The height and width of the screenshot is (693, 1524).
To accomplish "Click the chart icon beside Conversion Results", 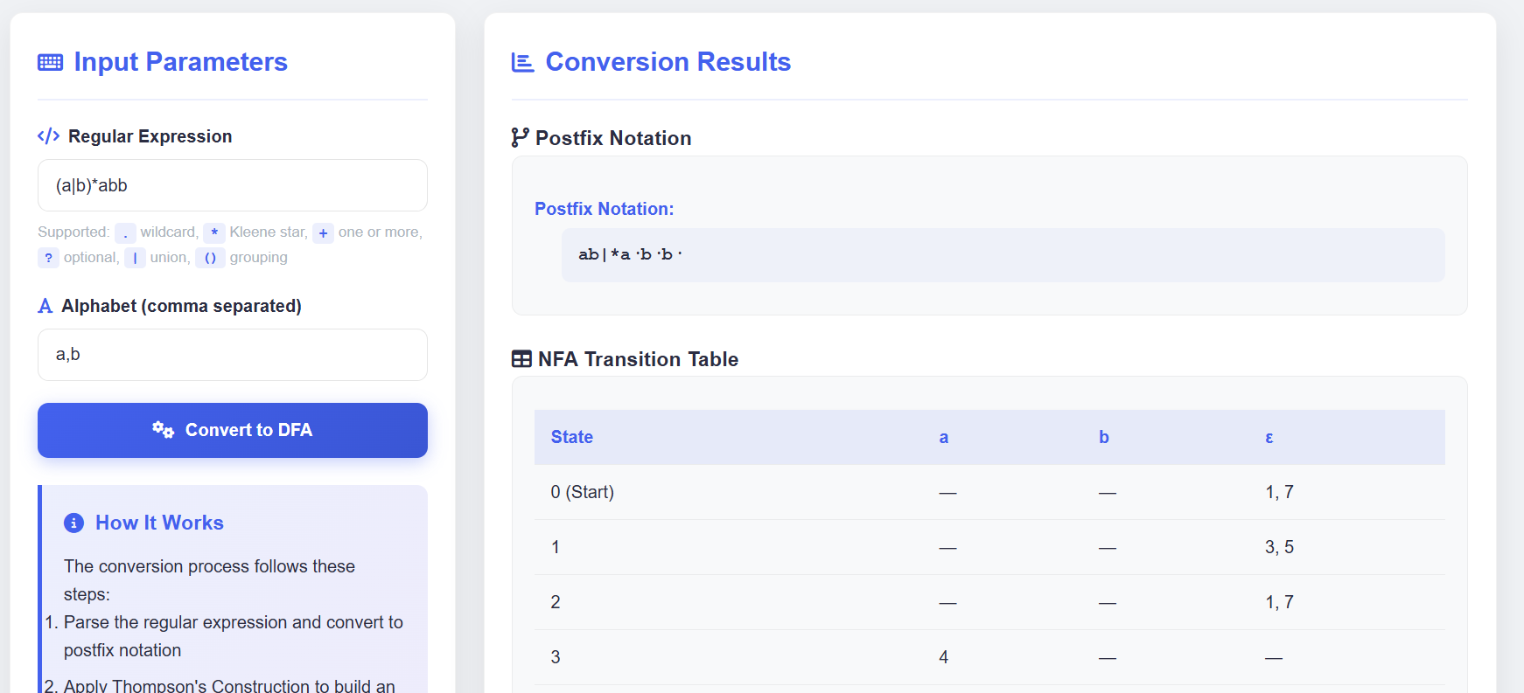I will coord(522,62).
